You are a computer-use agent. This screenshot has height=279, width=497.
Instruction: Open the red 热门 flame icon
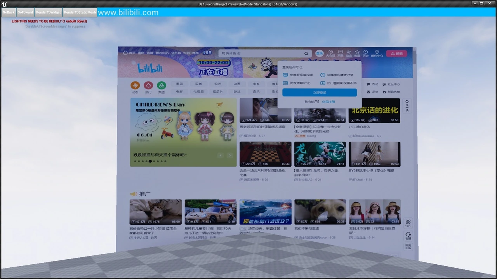pos(148,86)
